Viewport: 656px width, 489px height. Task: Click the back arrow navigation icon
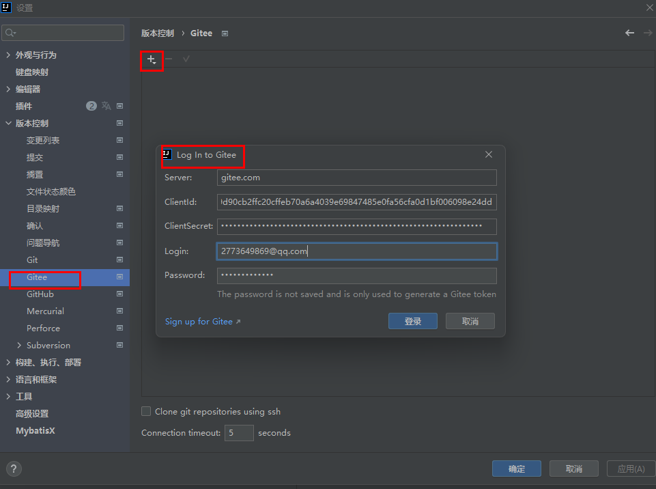(629, 33)
